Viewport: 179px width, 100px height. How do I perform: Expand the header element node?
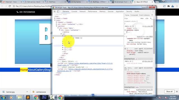point(56,22)
